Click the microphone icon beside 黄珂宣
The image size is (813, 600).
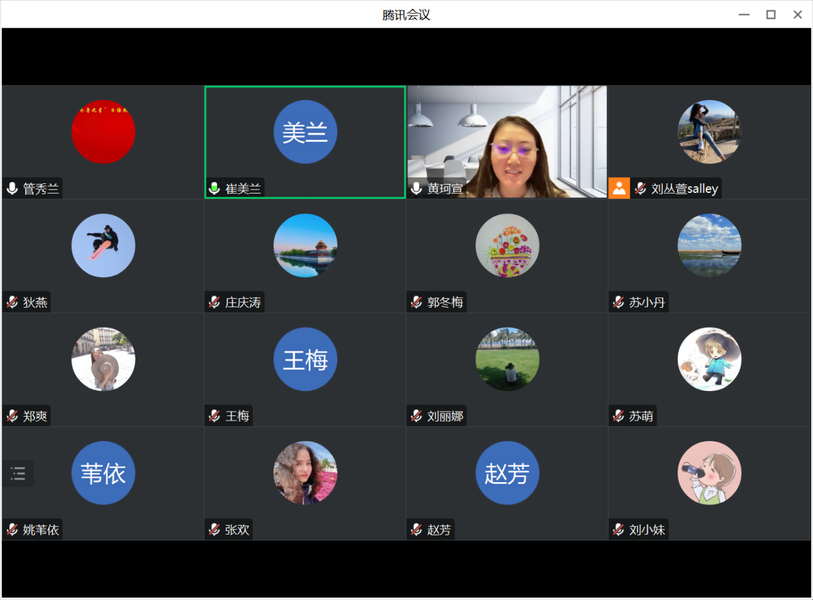coord(417,188)
